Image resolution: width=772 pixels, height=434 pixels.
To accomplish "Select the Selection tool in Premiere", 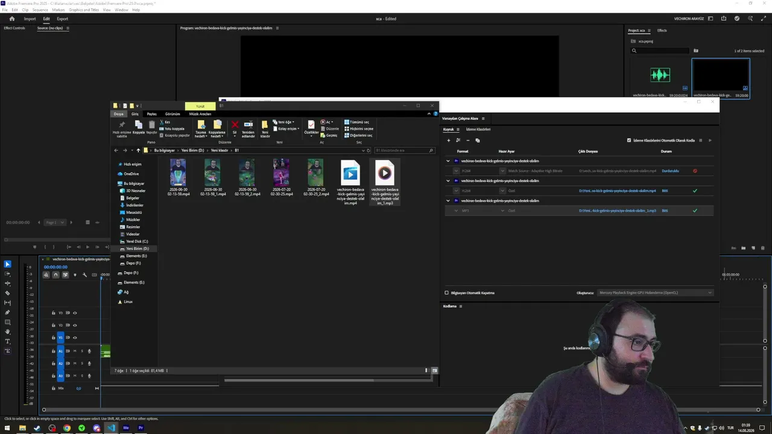I will [7, 264].
